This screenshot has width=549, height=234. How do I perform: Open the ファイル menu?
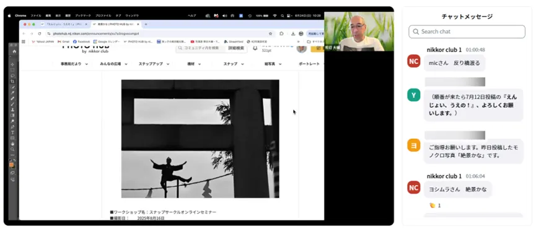[x=36, y=15]
